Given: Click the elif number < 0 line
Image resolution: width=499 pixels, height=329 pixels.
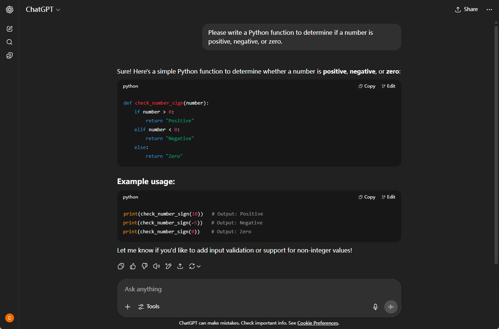Looking at the screenshot, I should [x=157, y=130].
